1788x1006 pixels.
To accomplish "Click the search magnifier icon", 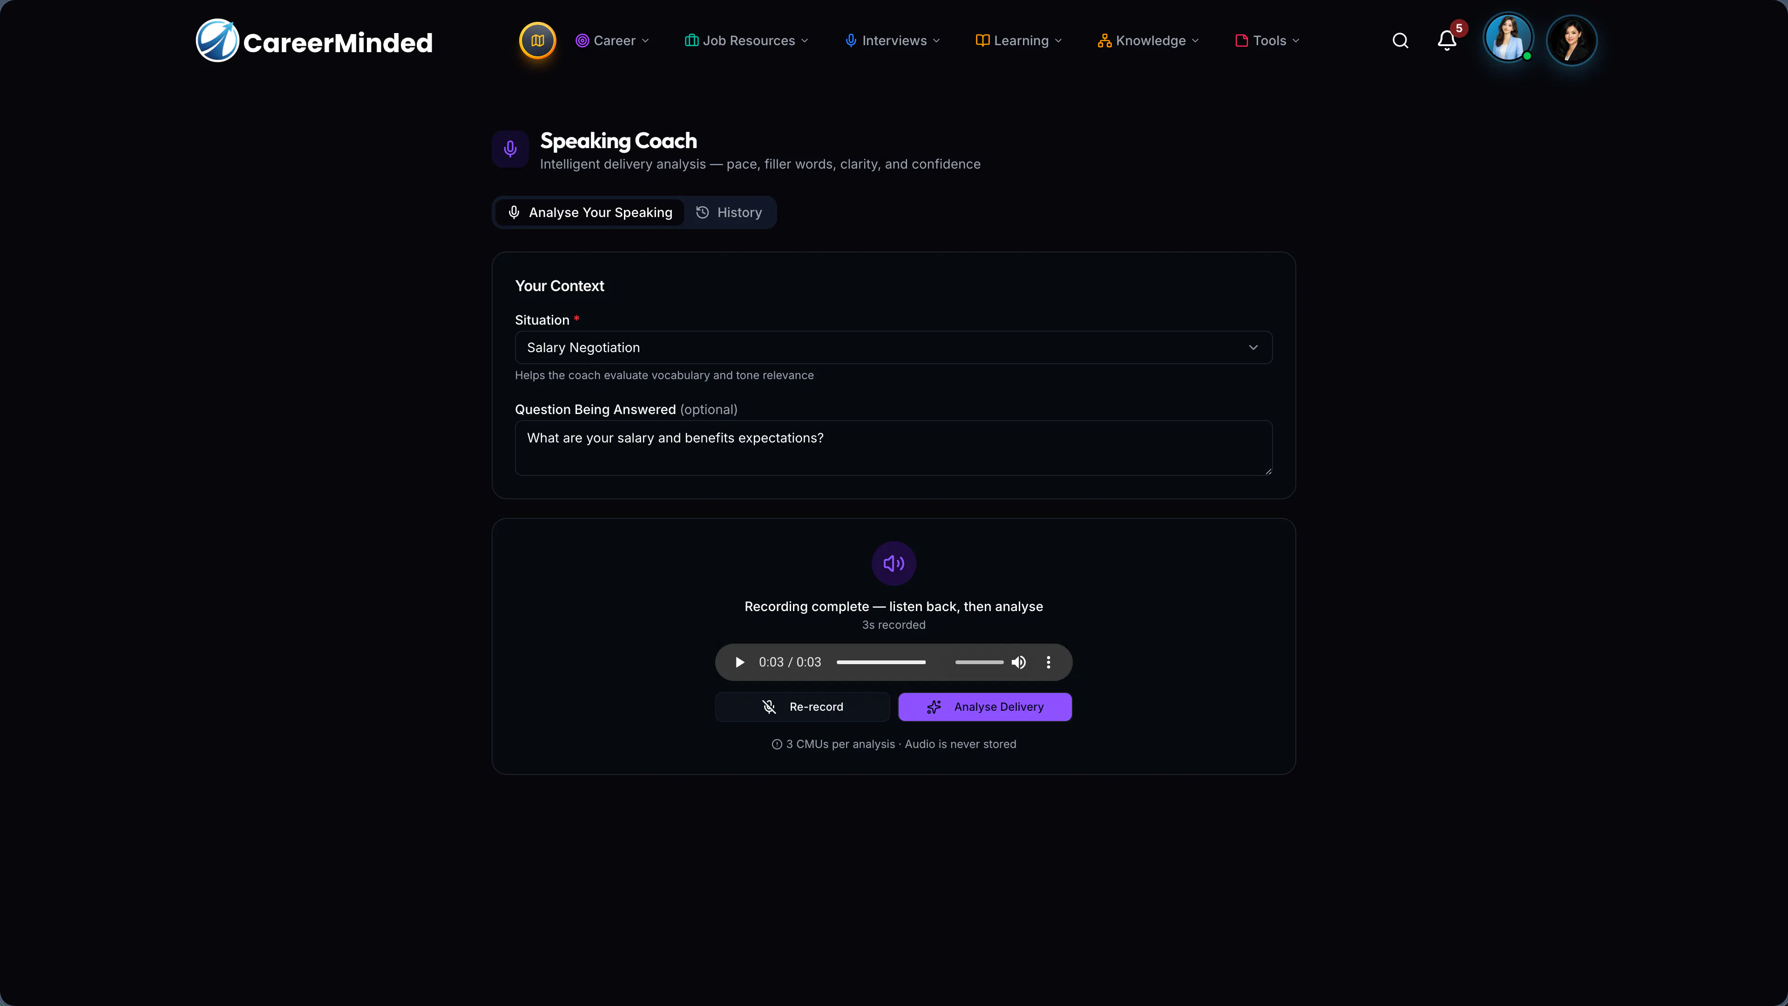I will click(x=1400, y=41).
